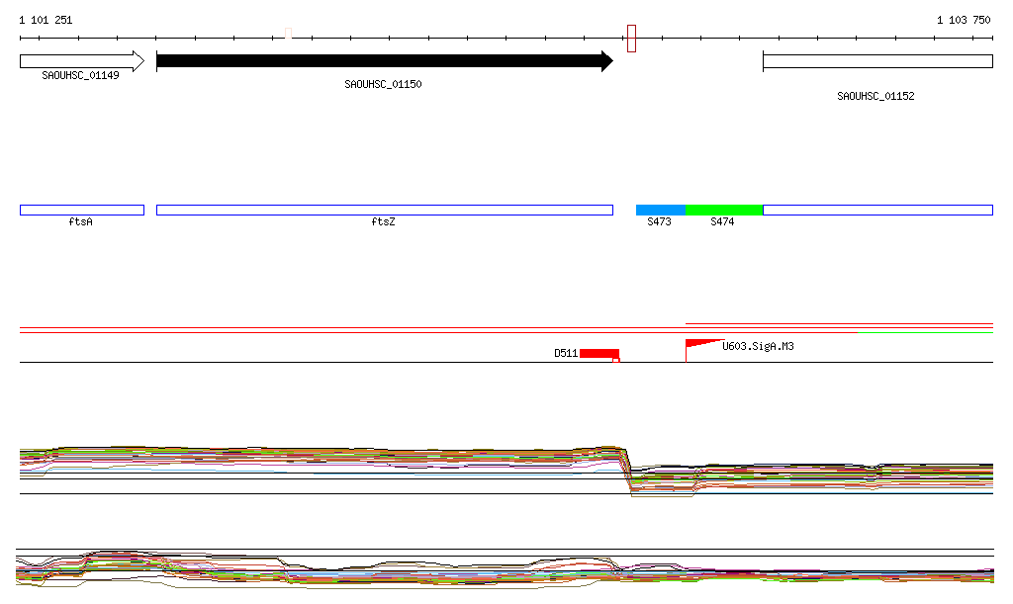
Task: Click the red rectangle marker on the ruler
Action: click(x=631, y=39)
